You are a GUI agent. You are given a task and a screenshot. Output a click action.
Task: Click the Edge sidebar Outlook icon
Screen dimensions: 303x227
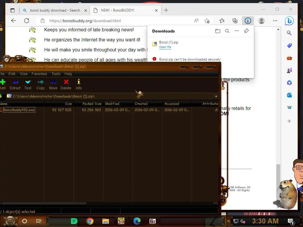[x=289, y=95]
